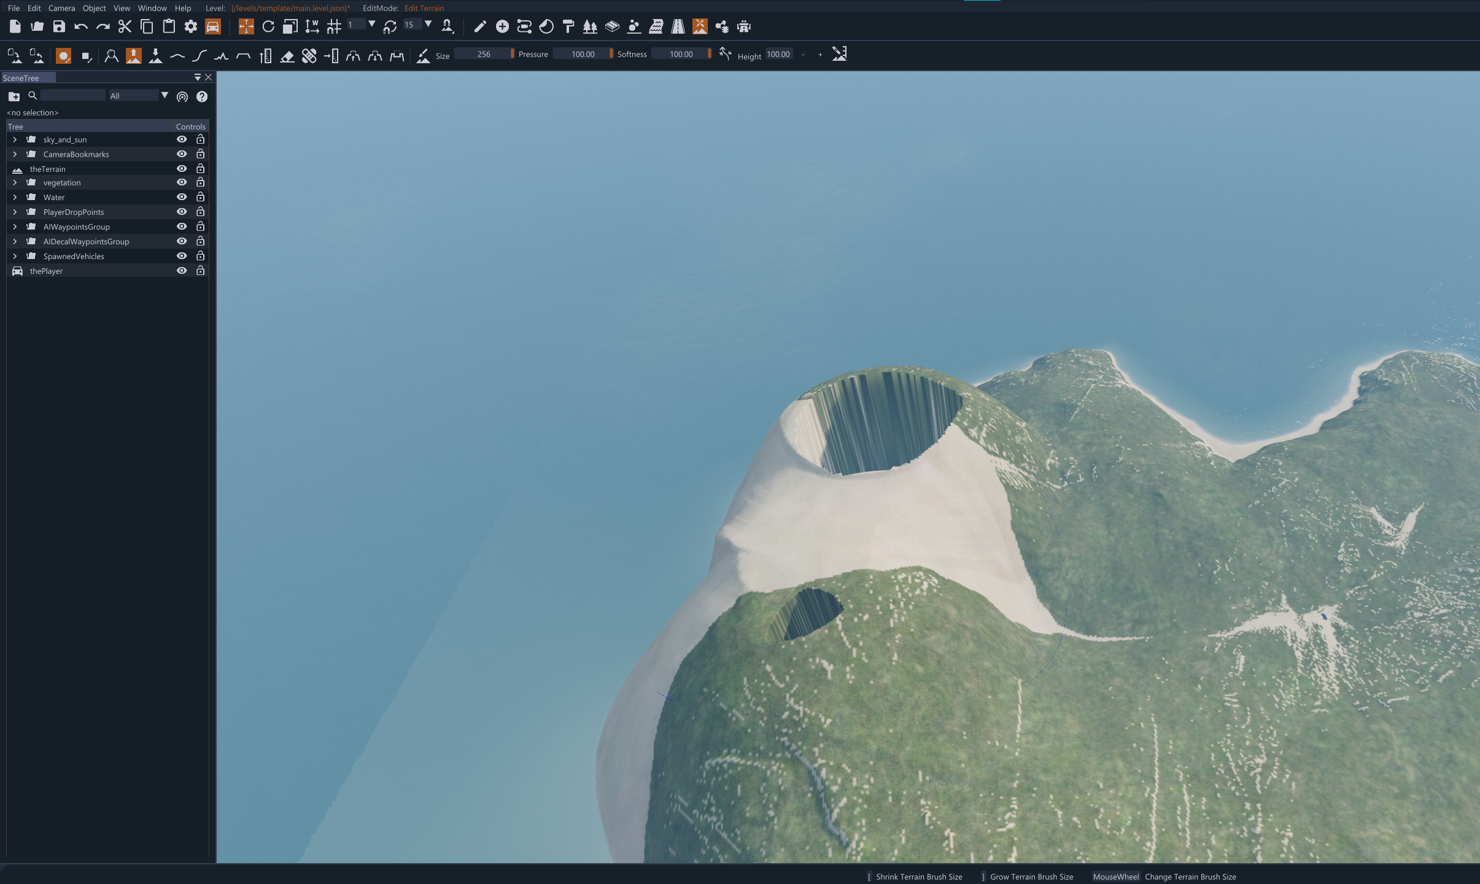Open the Window menu
The width and height of the screenshot is (1480, 884).
152,8
